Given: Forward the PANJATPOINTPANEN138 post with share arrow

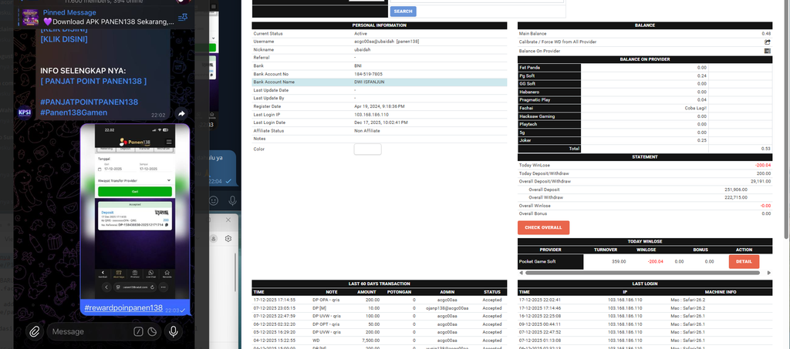Looking at the screenshot, I should (x=181, y=113).
